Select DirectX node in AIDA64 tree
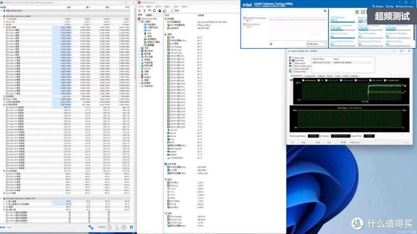Image resolution: width=417 pixels, height=234 pixels. (146, 69)
